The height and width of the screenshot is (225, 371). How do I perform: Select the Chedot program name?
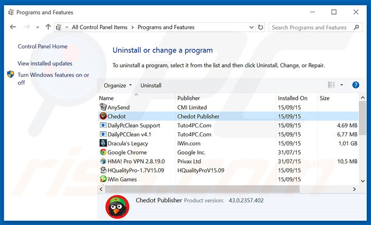click(116, 116)
